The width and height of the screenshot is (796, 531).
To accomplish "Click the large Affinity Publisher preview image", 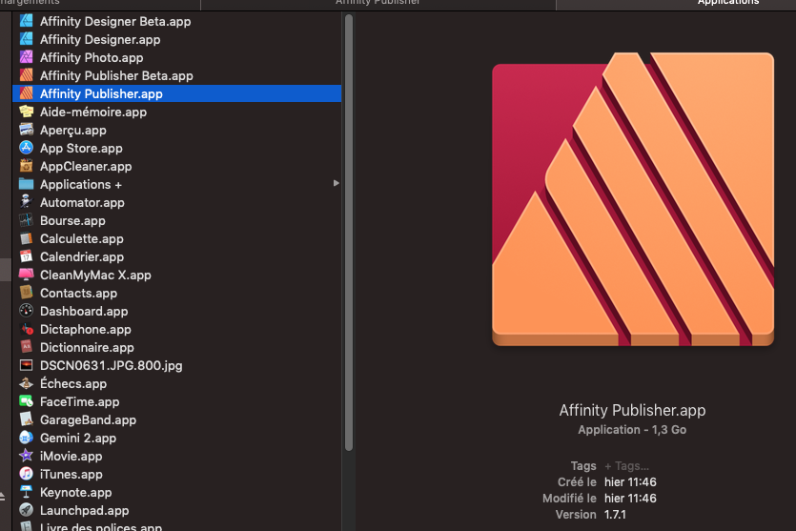I will tap(633, 199).
